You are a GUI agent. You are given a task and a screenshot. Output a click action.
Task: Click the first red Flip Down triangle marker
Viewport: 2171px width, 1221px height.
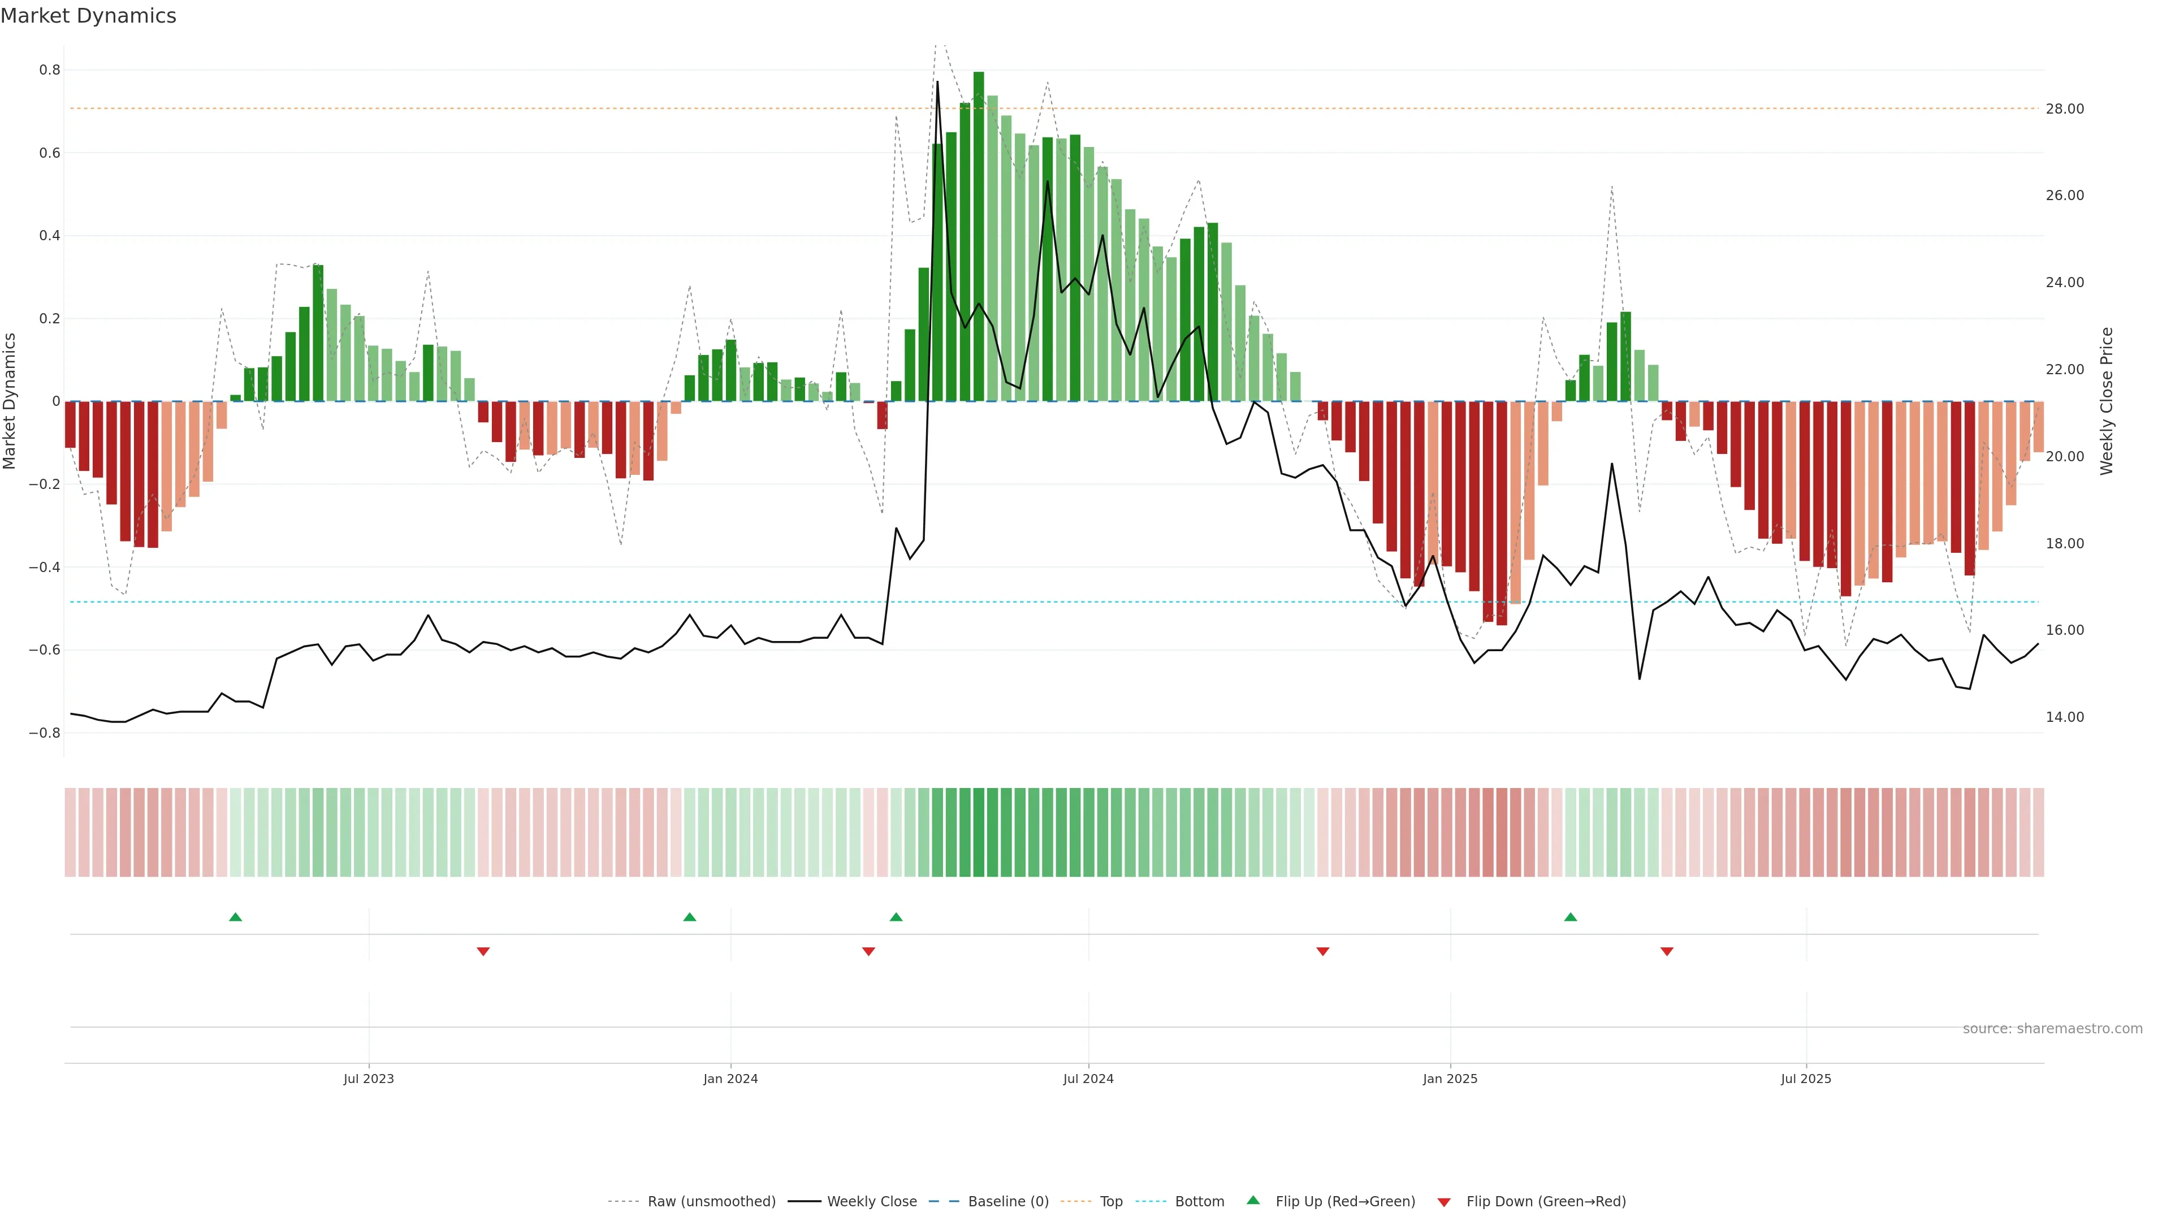(x=483, y=951)
